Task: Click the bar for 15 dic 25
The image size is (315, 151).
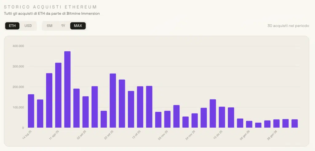Action: pos(222,117)
